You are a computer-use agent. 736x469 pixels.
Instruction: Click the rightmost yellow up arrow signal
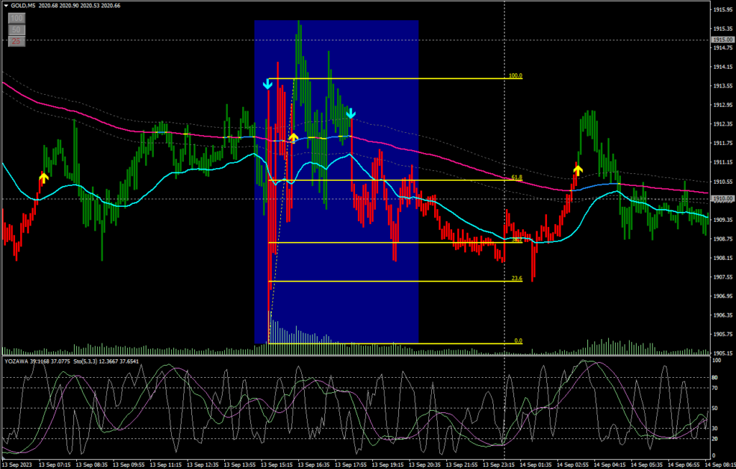[x=578, y=170]
